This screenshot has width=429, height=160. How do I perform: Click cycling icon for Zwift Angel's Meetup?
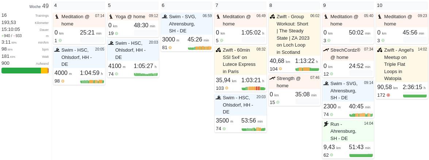coord(380,50)
